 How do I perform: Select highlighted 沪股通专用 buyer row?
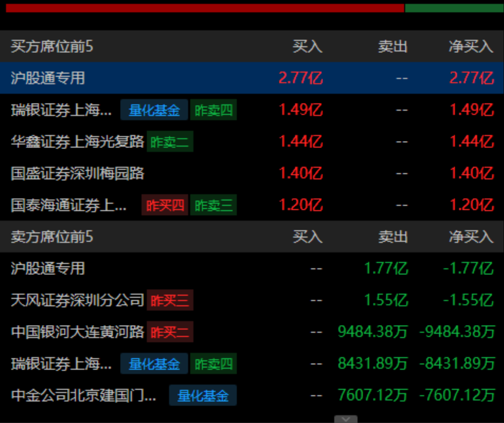coord(252,78)
